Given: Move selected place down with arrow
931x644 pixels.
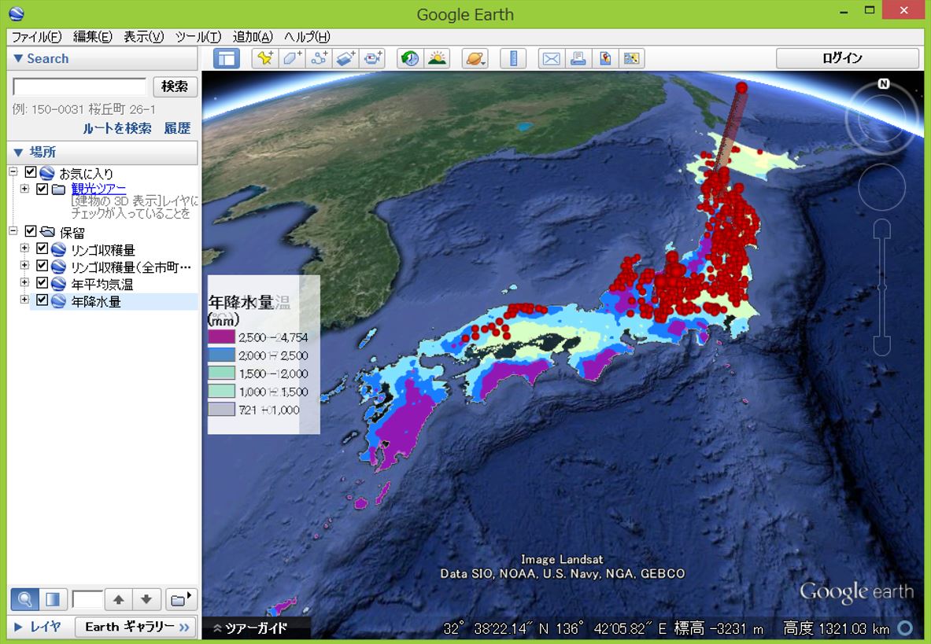Looking at the screenshot, I should coord(146,599).
